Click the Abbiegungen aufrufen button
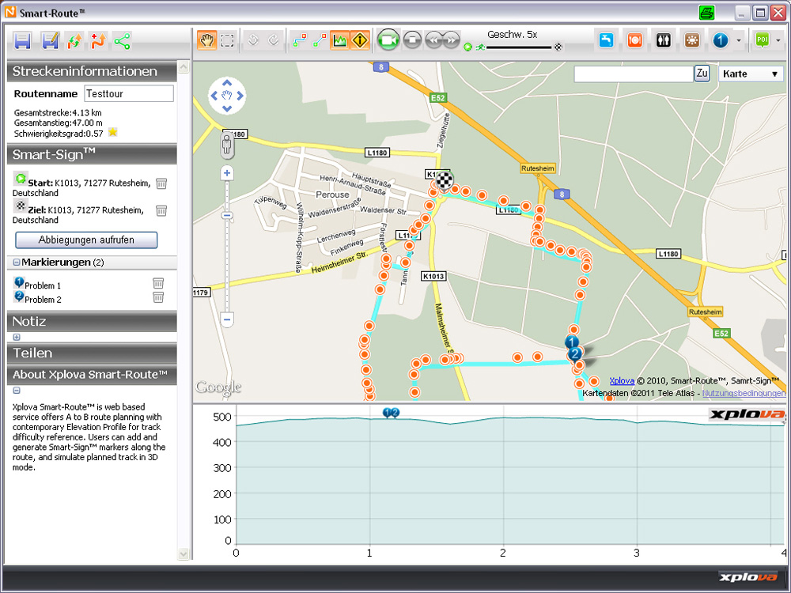Screen dimensions: 791x593 (x=86, y=240)
